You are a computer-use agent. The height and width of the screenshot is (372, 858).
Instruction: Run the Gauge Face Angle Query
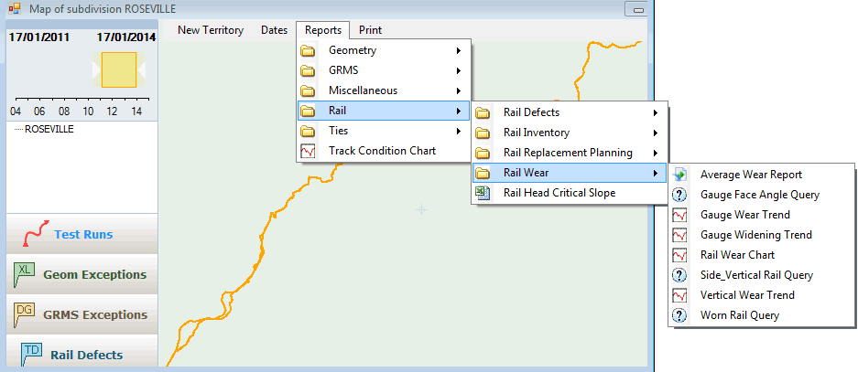click(758, 195)
